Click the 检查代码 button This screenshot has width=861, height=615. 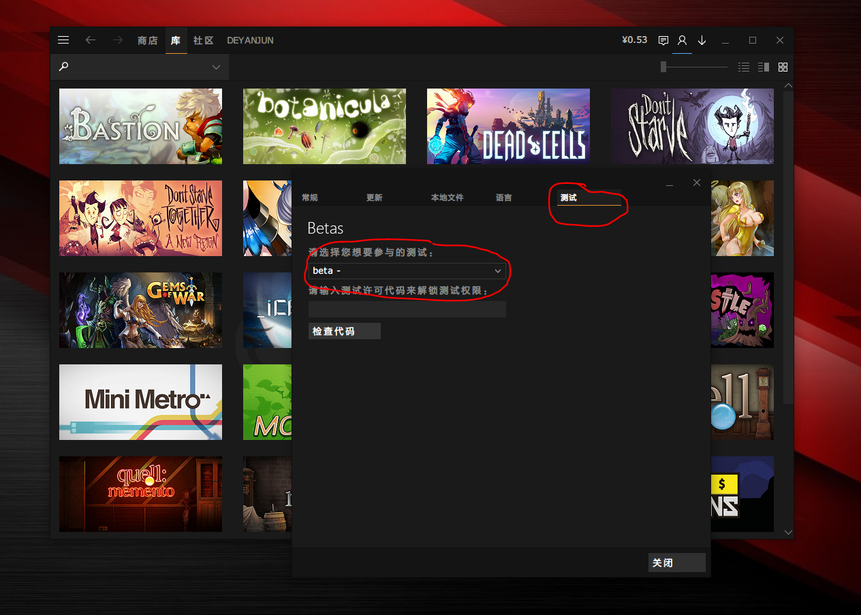[344, 331]
